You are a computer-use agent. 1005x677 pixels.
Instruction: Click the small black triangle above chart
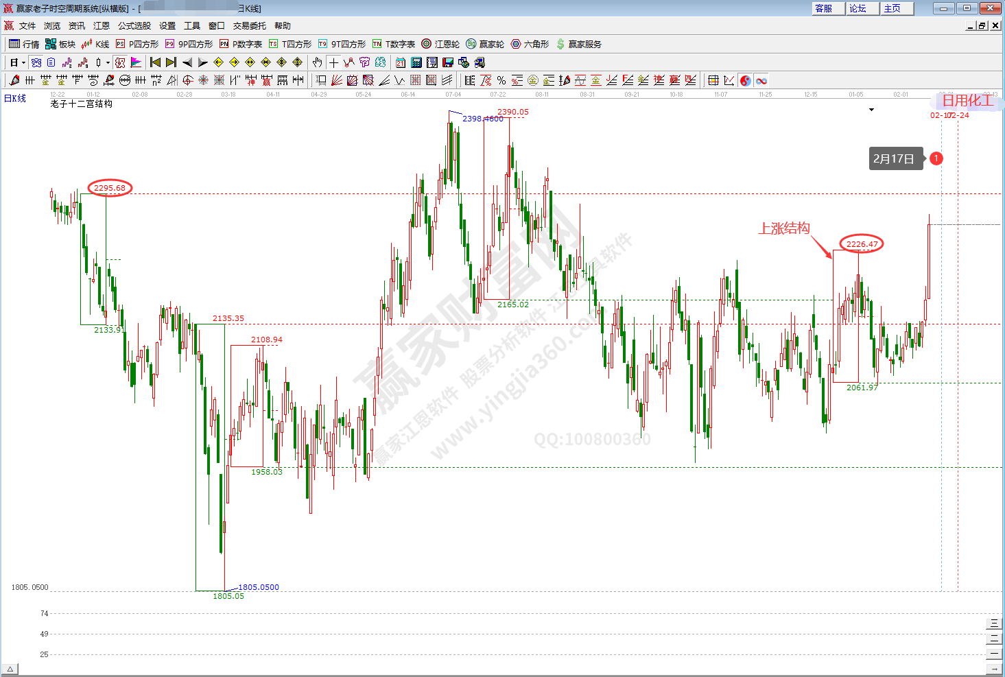pyautogui.click(x=872, y=110)
